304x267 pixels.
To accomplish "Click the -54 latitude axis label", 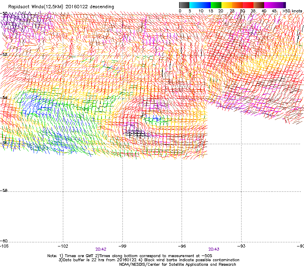I will click(x=4, y=97).
